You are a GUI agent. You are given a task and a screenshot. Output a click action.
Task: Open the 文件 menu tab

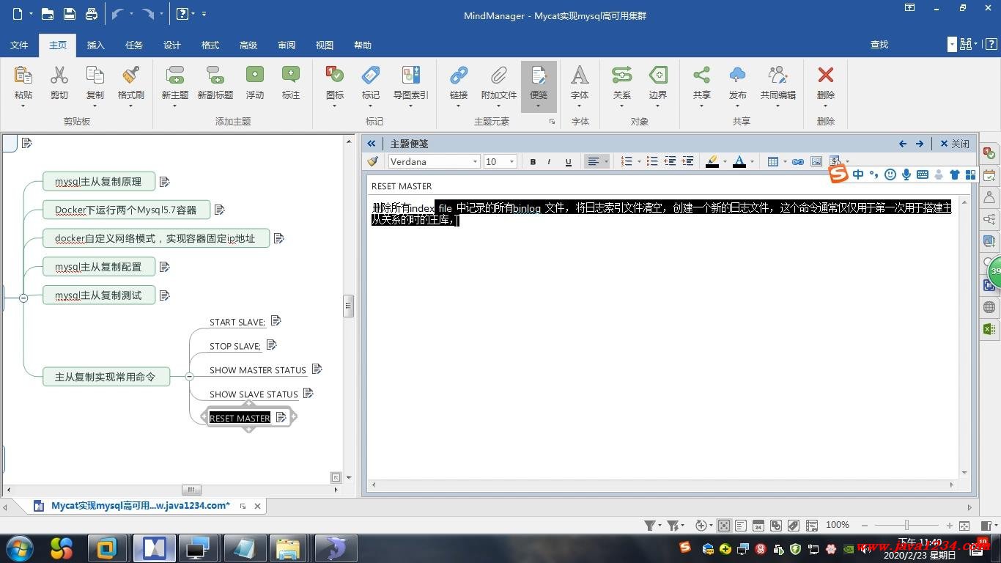[19, 45]
